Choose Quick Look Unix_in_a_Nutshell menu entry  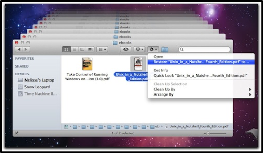201,75
